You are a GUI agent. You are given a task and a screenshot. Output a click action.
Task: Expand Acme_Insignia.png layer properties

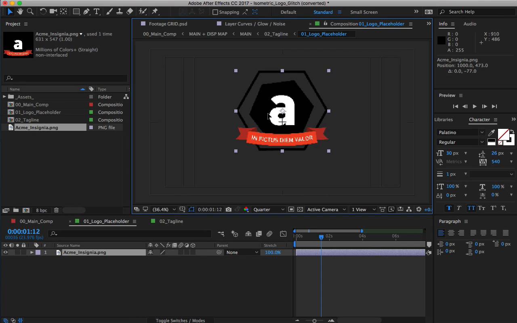pyautogui.click(x=32, y=252)
